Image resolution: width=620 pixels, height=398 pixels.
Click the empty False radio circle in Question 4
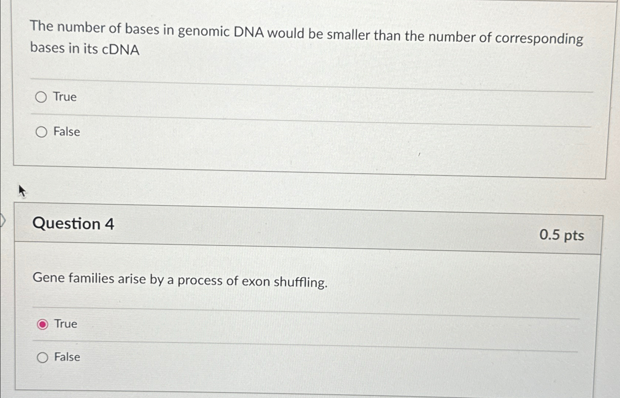click(43, 357)
